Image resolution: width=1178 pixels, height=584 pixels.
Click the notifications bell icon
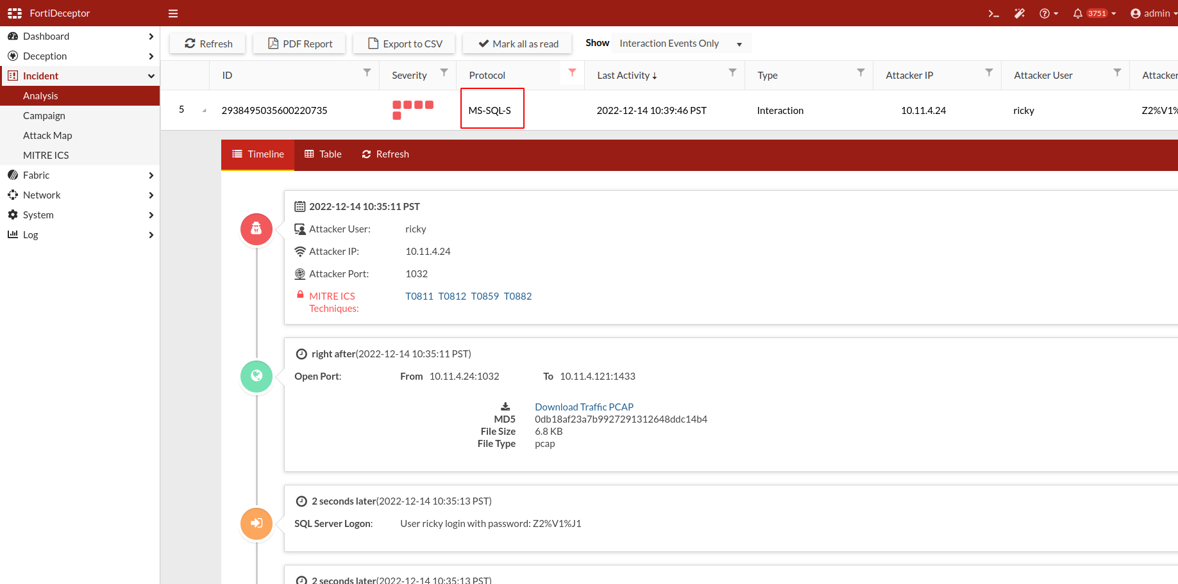(1078, 13)
